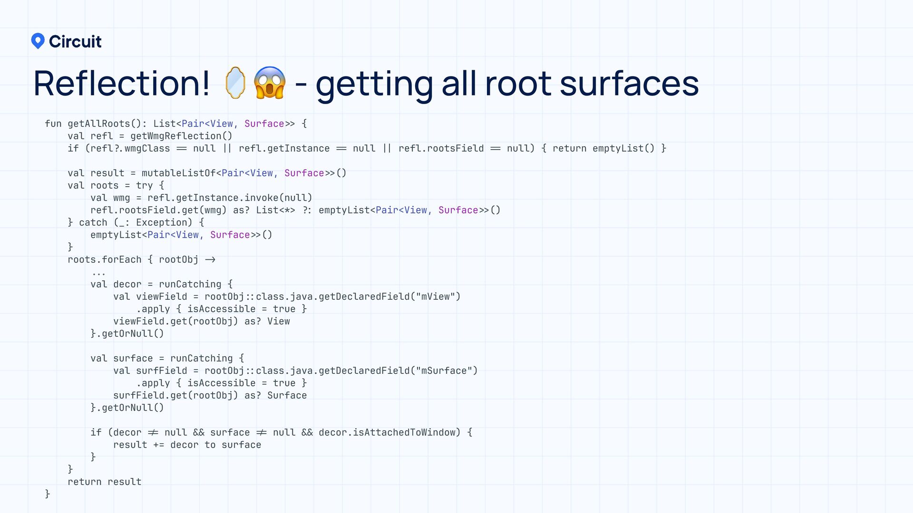Click 'return emptyList()' on the if line
The image size is (913, 513).
point(603,149)
